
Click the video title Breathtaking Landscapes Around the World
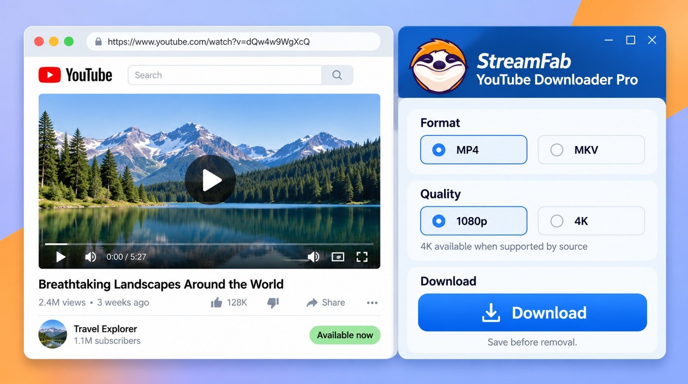pos(161,284)
